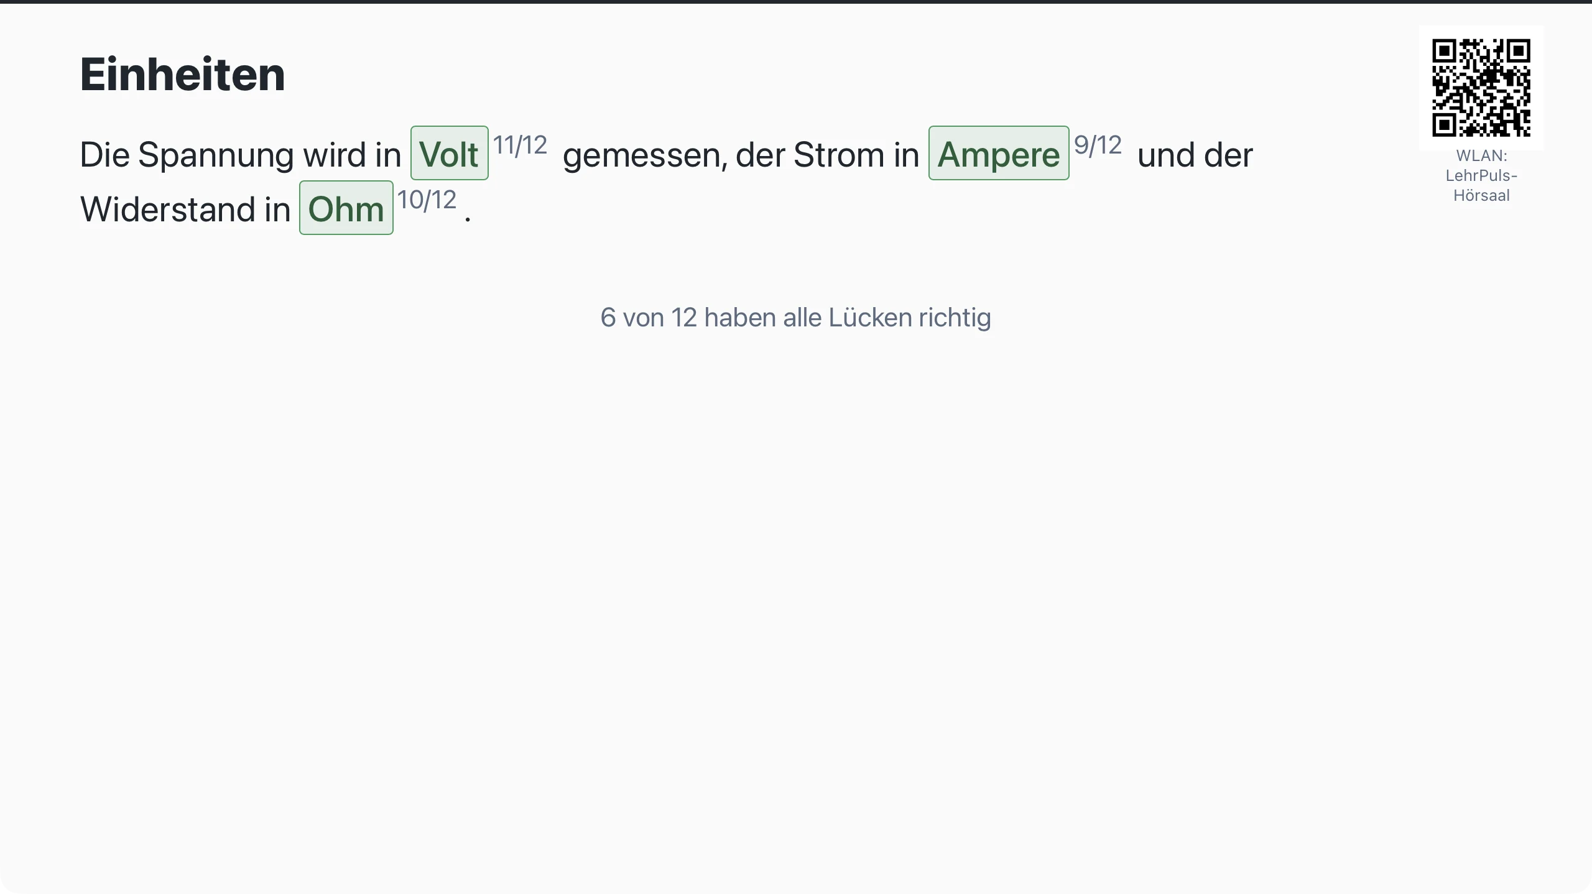Viewport: 1592px width, 894px height.
Task: Click the words 'und der' after Ampere
Action: pyautogui.click(x=1195, y=155)
